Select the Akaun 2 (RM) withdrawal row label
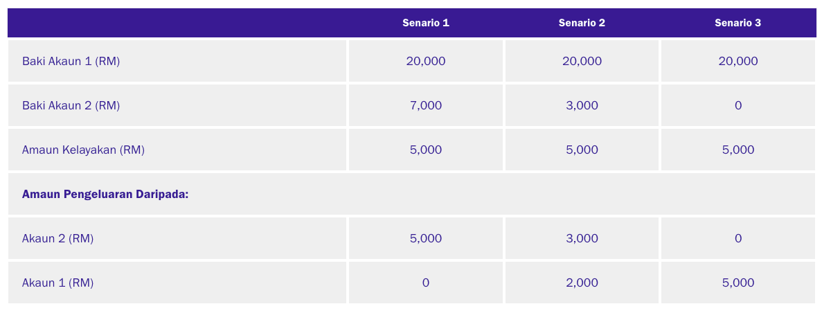This screenshot has width=831, height=313. pyautogui.click(x=57, y=238)
